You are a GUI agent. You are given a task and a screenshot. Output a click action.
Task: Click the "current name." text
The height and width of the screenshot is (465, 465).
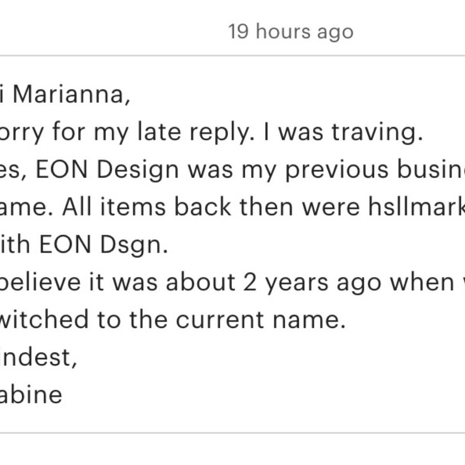point(261,320)
